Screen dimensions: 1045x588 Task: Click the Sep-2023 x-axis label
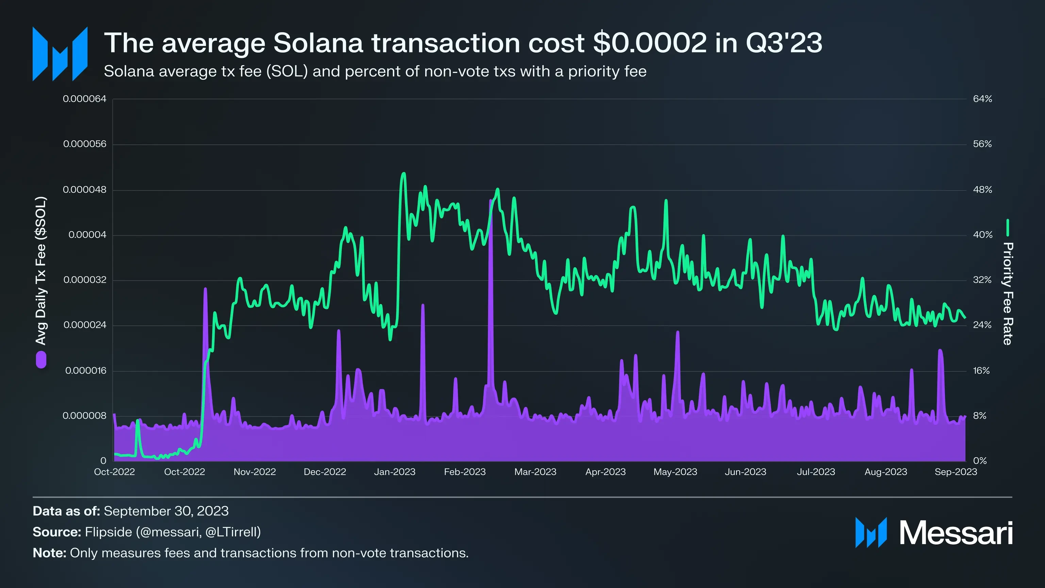[x=956, y=472]
